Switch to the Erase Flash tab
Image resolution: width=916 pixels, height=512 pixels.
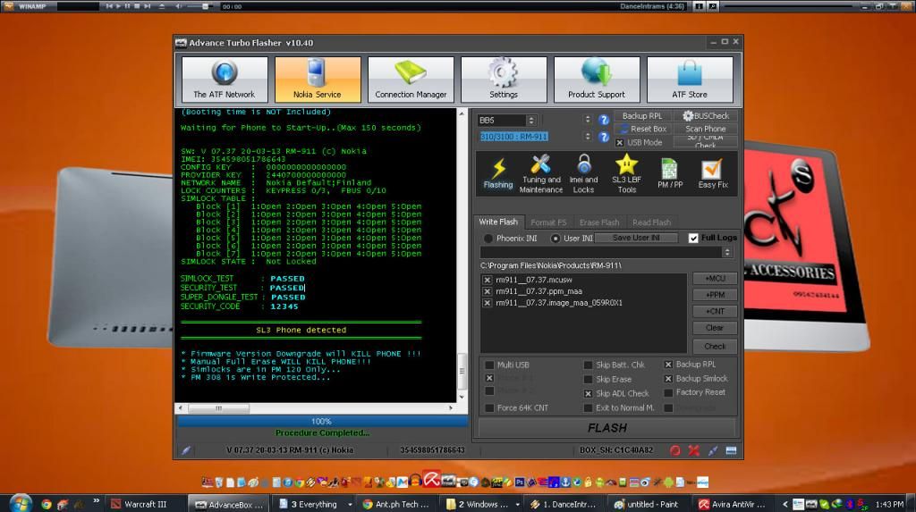[598, 222]
